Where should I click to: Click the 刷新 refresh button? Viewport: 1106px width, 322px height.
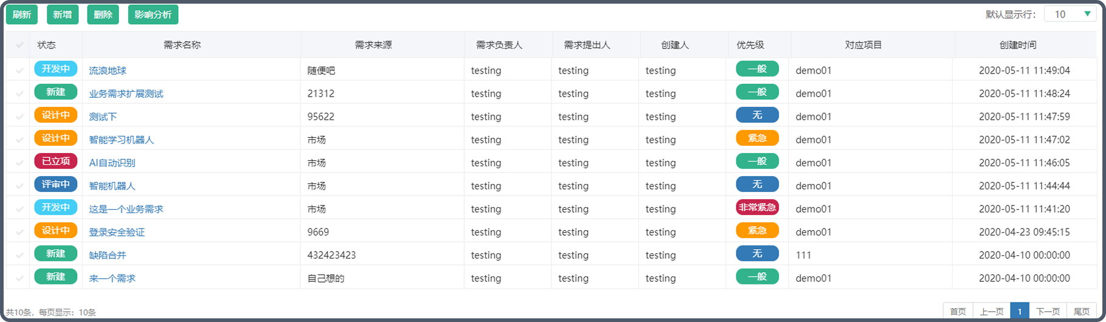point(22,15)
